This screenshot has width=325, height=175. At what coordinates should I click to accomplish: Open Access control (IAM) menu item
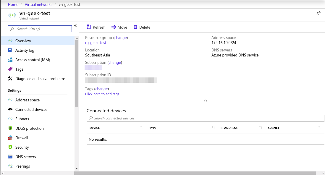coord(38,60)
